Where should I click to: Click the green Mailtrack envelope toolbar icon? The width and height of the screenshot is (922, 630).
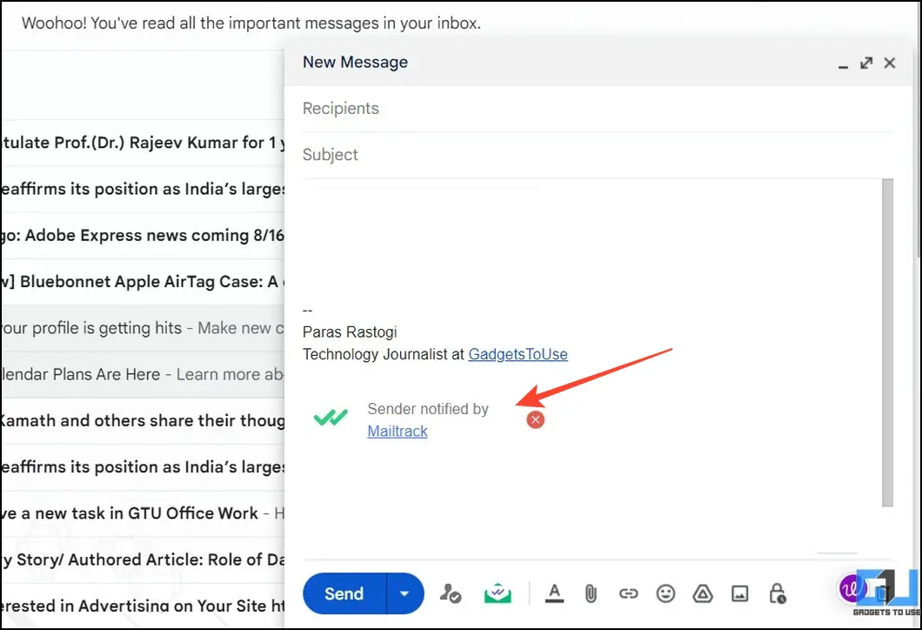pyautogui.click(x=498, y=593)
